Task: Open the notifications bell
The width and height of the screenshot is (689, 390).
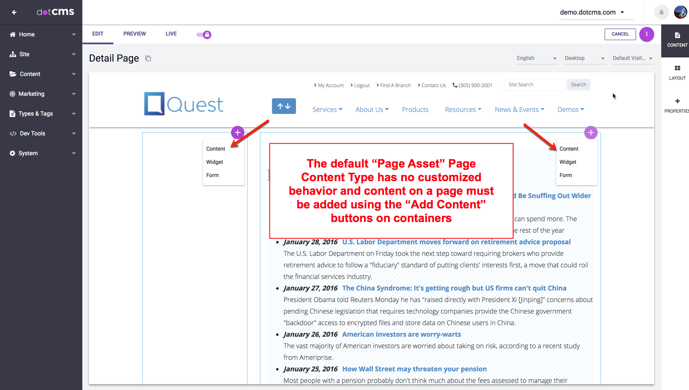Action: click(661, 12)
